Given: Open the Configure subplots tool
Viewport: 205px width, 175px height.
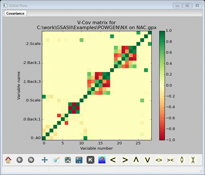Looking at the screenshot, I should click(68, 160).
